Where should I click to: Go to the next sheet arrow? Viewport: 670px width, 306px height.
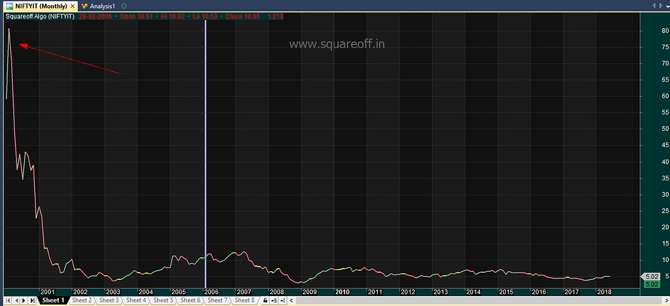point(24,301)
